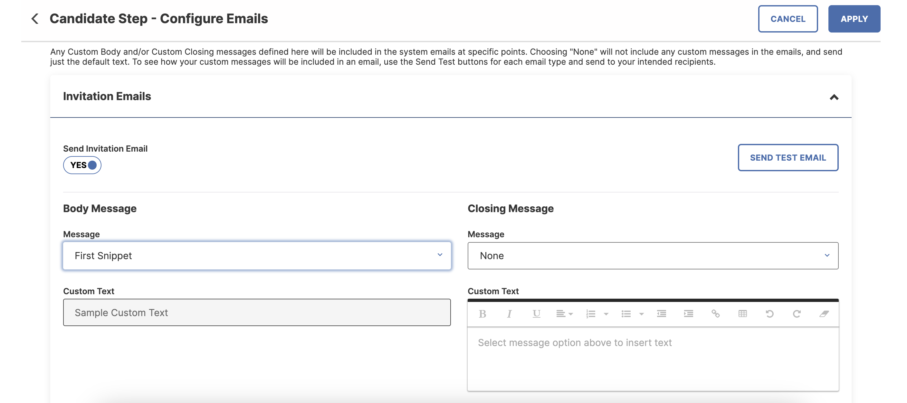Insert a hyperlink in the closing message
The width and height of the screenshot is (907, 403).
pyautogui.click(x=715, y=314)
